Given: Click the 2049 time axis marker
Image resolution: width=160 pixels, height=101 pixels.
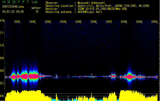Looking at the screenshot, I should (139, 22).
